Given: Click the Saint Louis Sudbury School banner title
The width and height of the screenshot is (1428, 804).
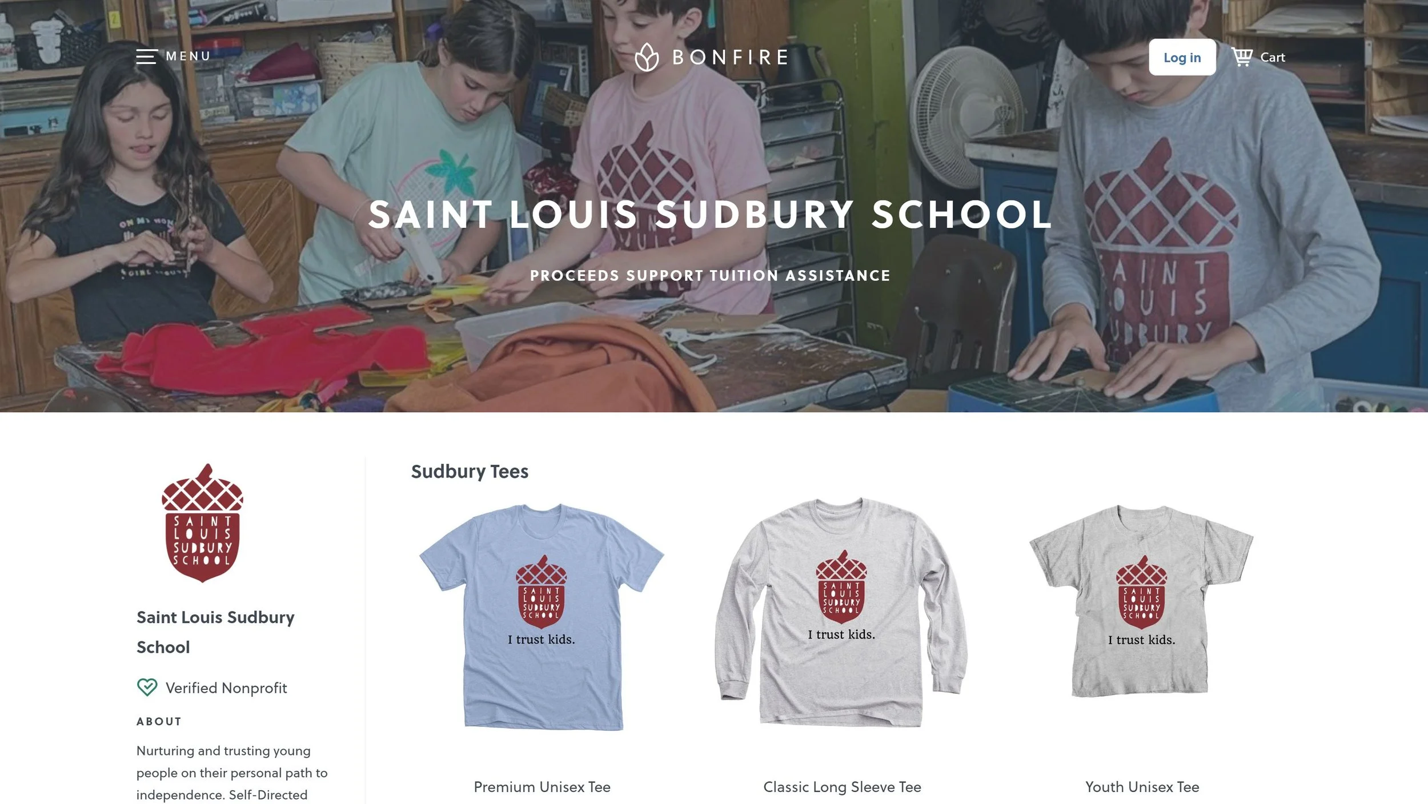Looking at the screenshot, I should tap(709, 215).
